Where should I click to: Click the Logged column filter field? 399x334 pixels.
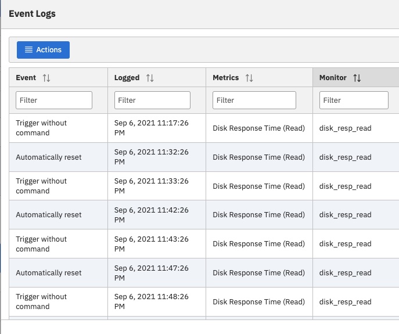click(152, 100)
